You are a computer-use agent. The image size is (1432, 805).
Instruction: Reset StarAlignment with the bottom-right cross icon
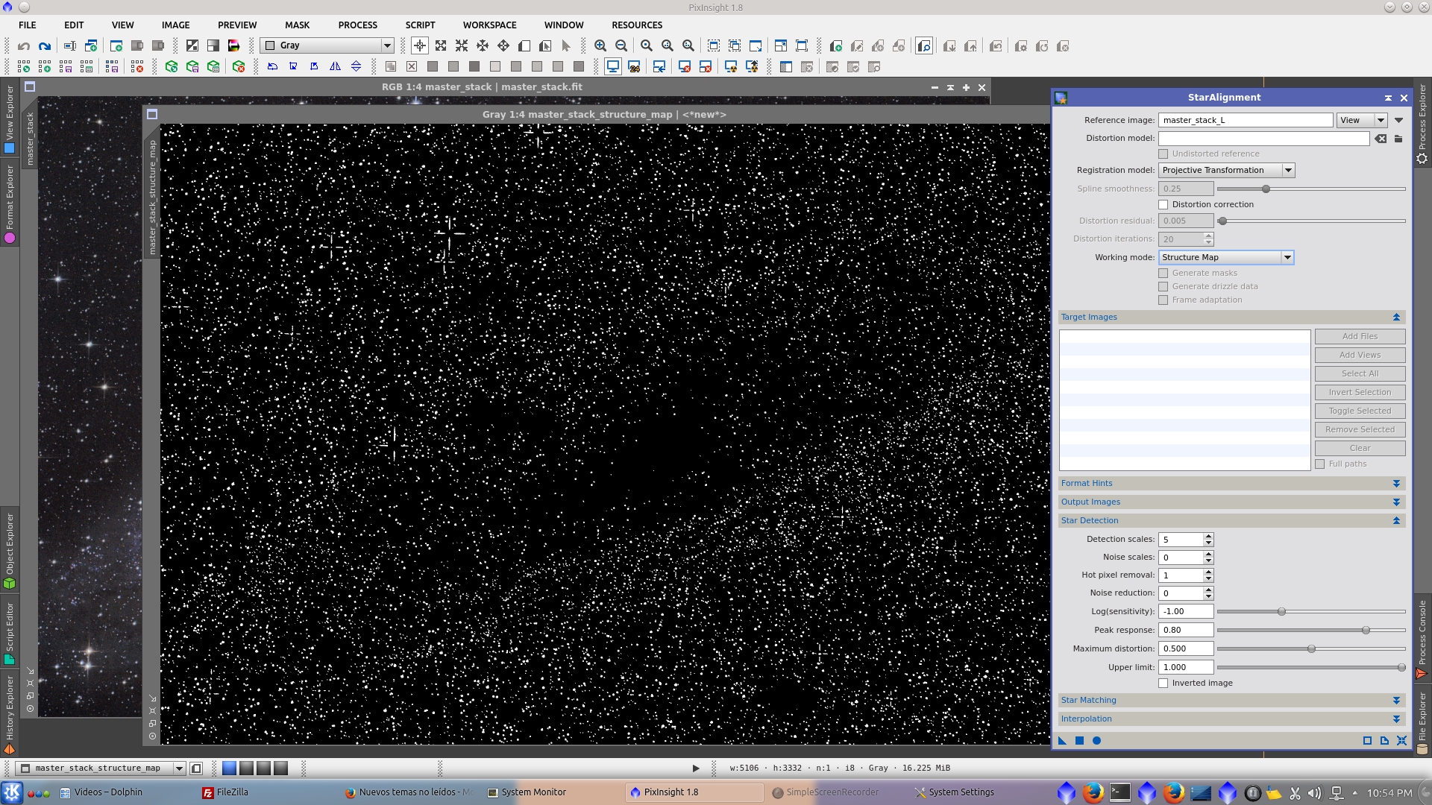pos(1401,741)
